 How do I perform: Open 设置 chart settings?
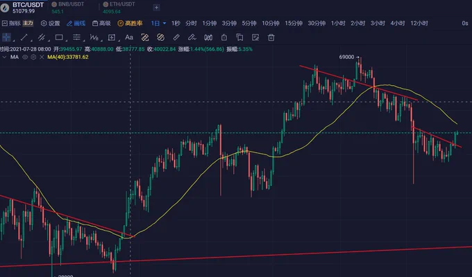pyautogui.click(x=51, y=23)
